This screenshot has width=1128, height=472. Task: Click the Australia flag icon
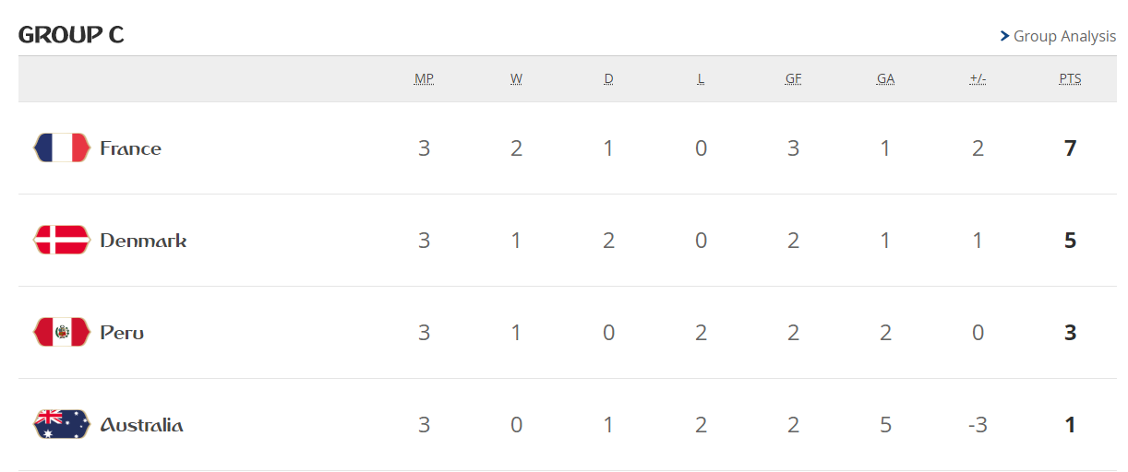coord(62,424)
